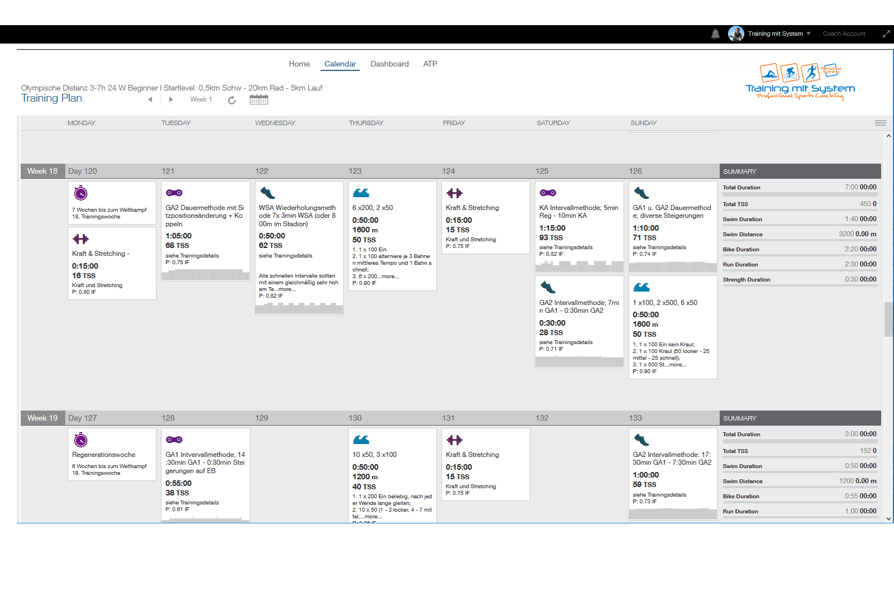Go to the Home tab

tap(299, 64)
